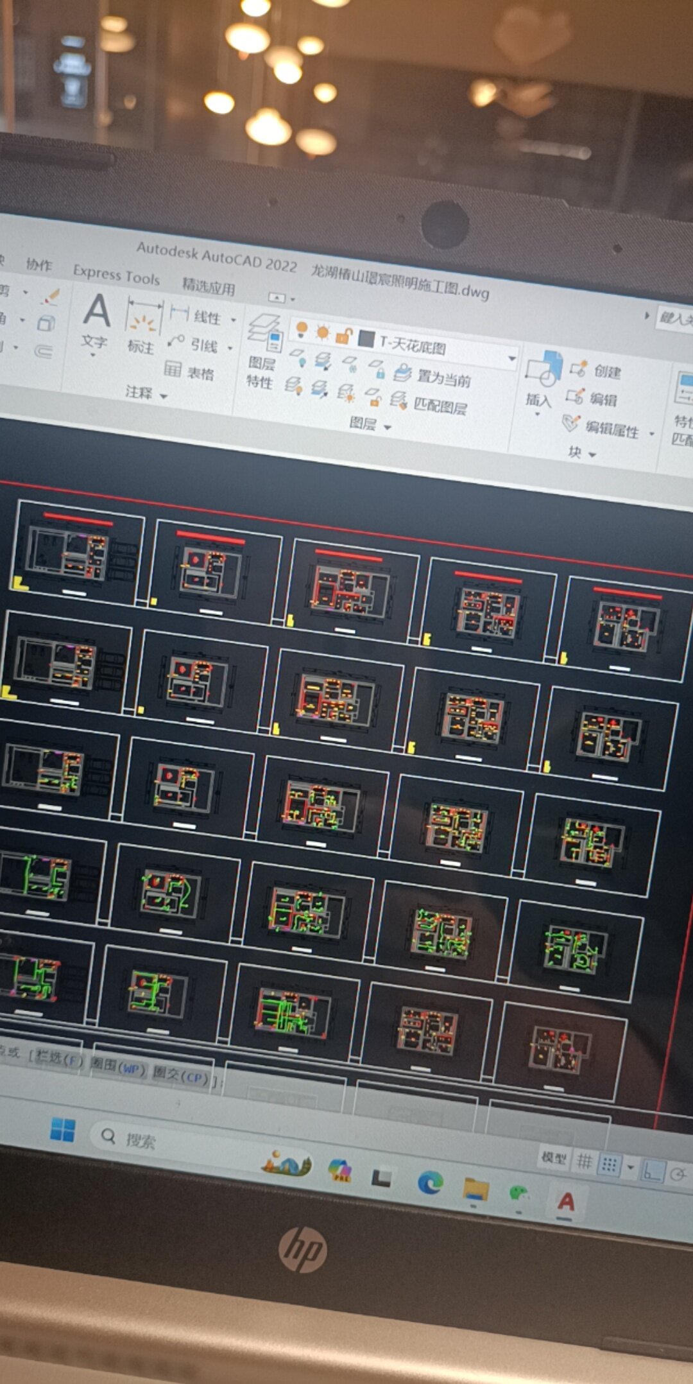Open Copilot from the taskbar
693x1384 pixels.
[339, 1170]
